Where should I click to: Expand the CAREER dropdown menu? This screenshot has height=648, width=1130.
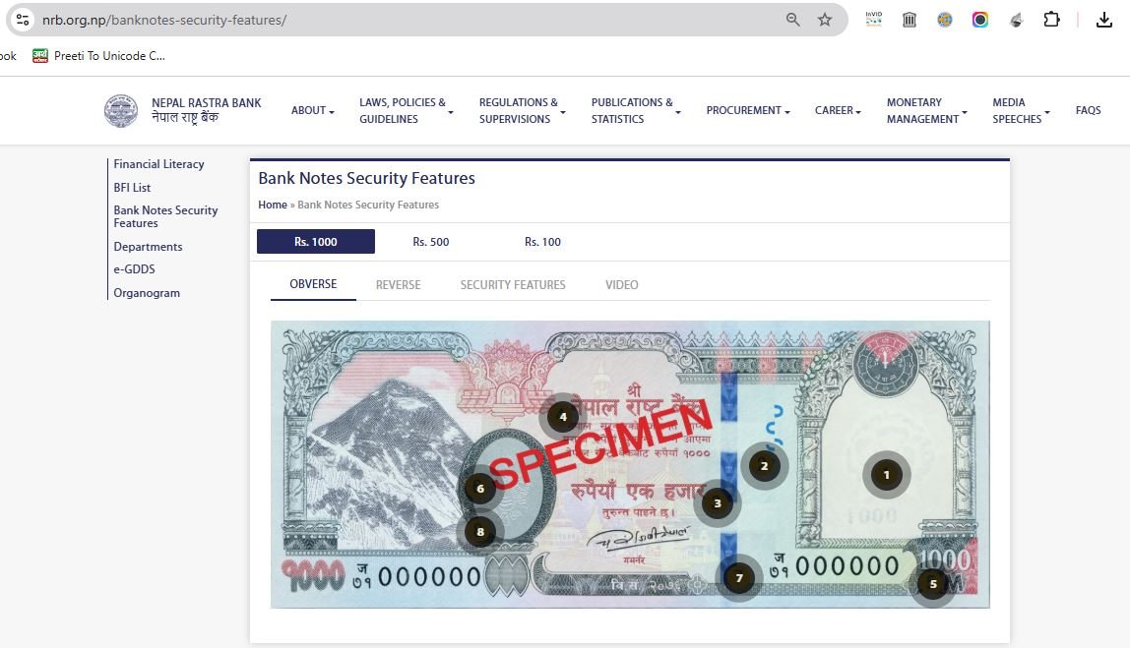(838, 110)
